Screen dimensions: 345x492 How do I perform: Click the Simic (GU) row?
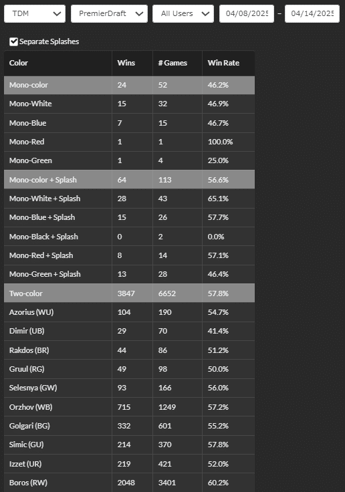tap(129, 445)
